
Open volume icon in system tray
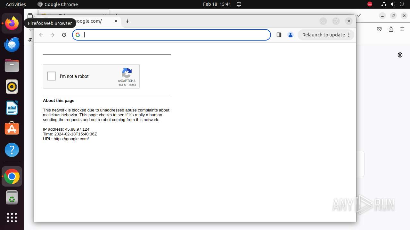[x=393, y=4]
